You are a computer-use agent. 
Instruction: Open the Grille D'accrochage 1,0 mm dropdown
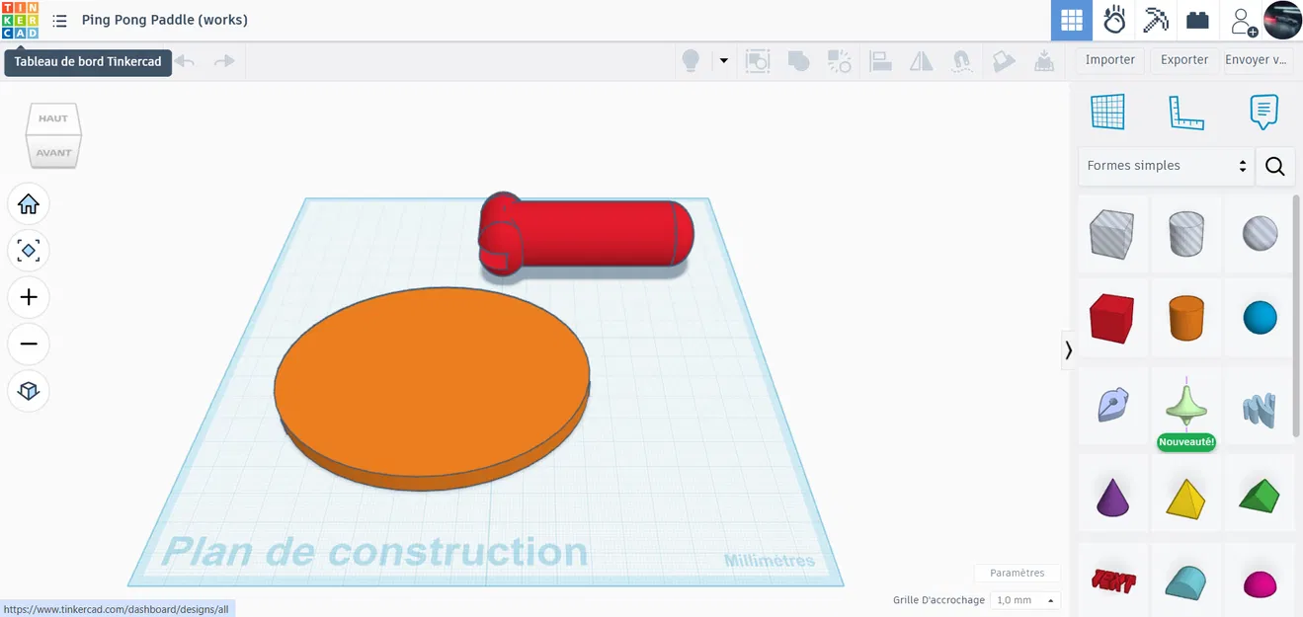(1025, 600)
